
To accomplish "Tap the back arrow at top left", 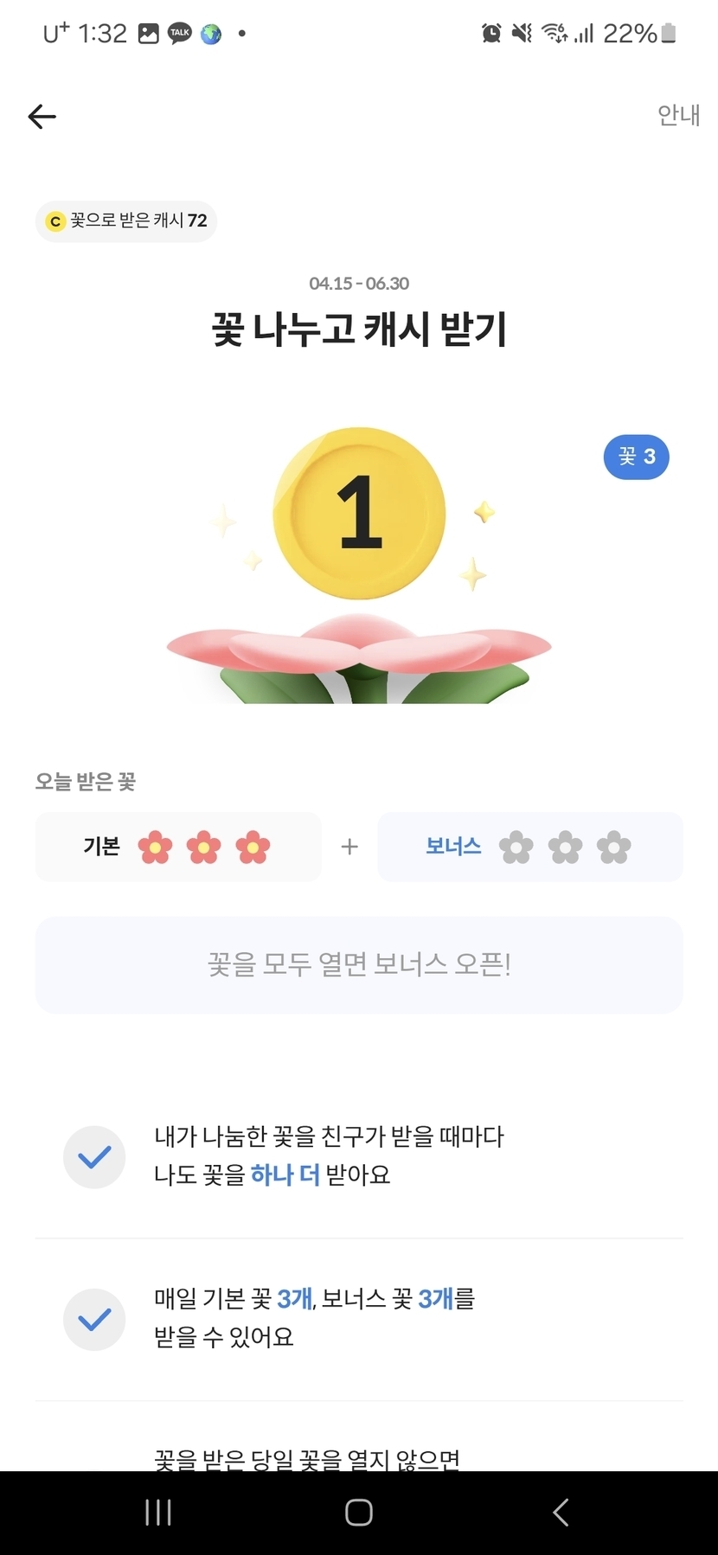I will coord(42,116).
